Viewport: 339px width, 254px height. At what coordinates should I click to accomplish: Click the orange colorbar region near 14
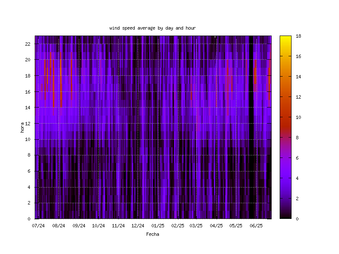pyautogui.click(x=286, y=77)
